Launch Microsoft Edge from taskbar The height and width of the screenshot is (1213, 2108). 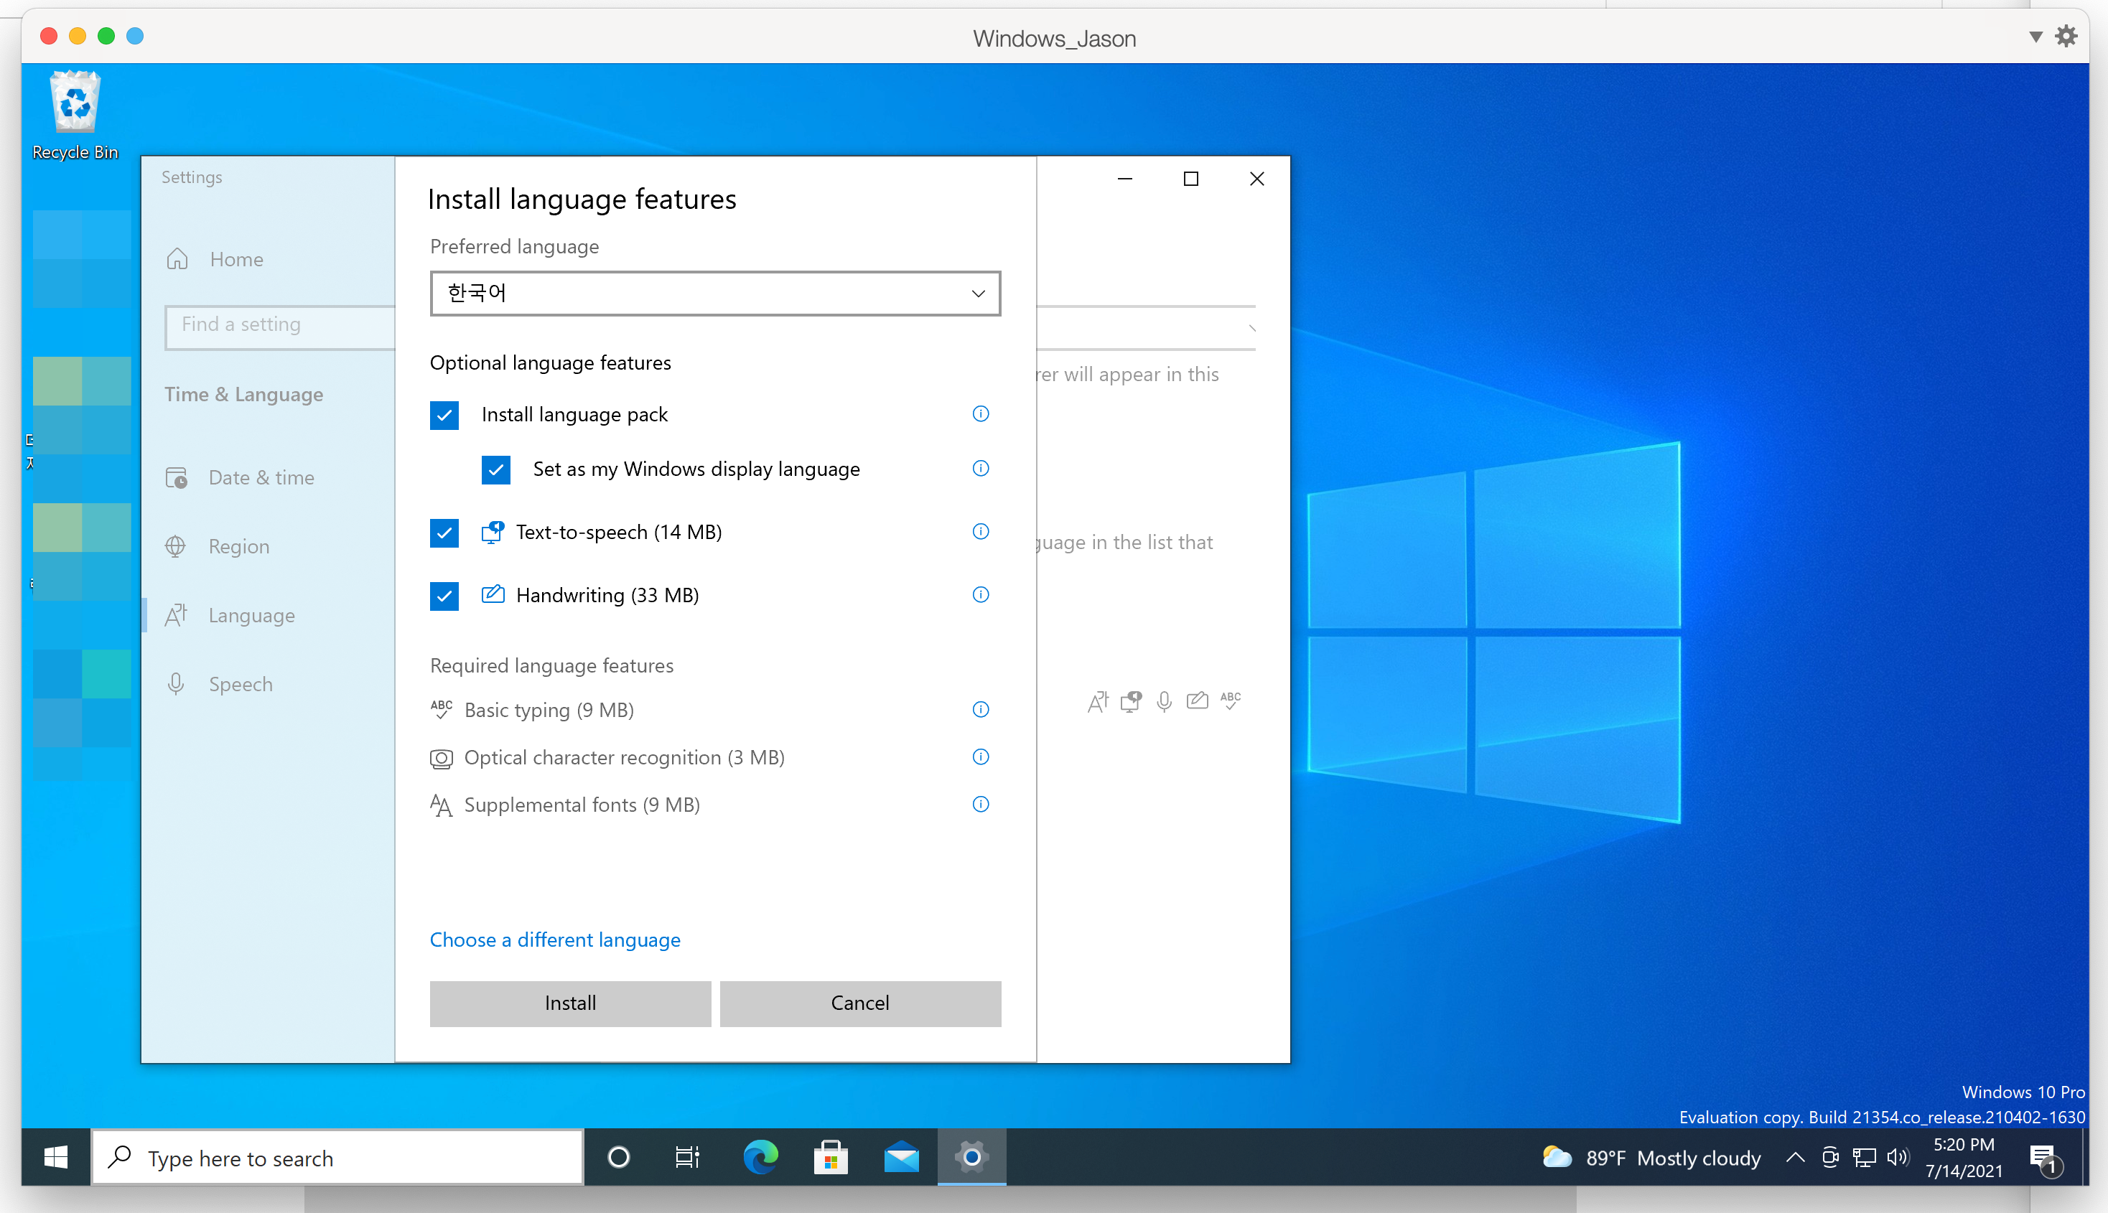coord(760,1157)
